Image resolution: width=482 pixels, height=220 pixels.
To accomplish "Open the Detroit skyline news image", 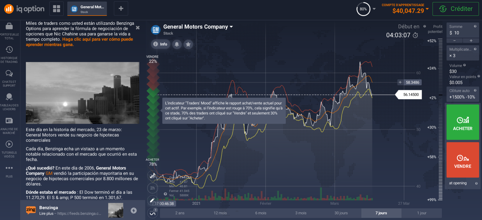I will click(x=83, y=93).
